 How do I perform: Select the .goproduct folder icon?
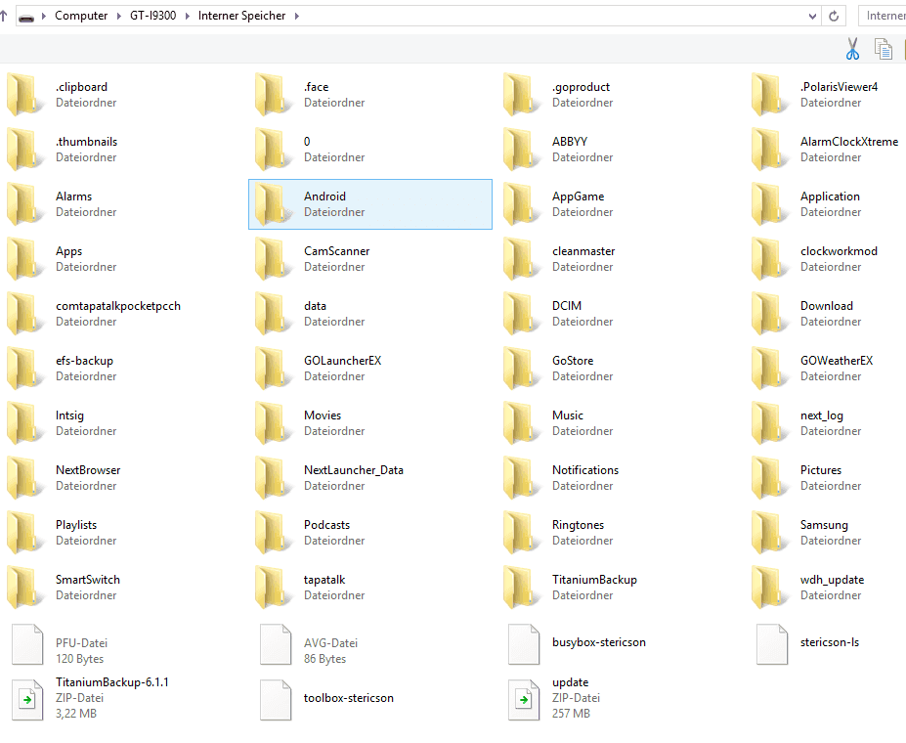pyautogui.click(x=522, y=95)
